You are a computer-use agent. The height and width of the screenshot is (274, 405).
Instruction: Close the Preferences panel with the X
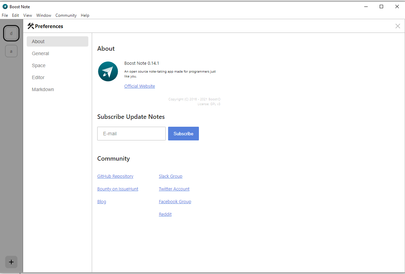398,26
